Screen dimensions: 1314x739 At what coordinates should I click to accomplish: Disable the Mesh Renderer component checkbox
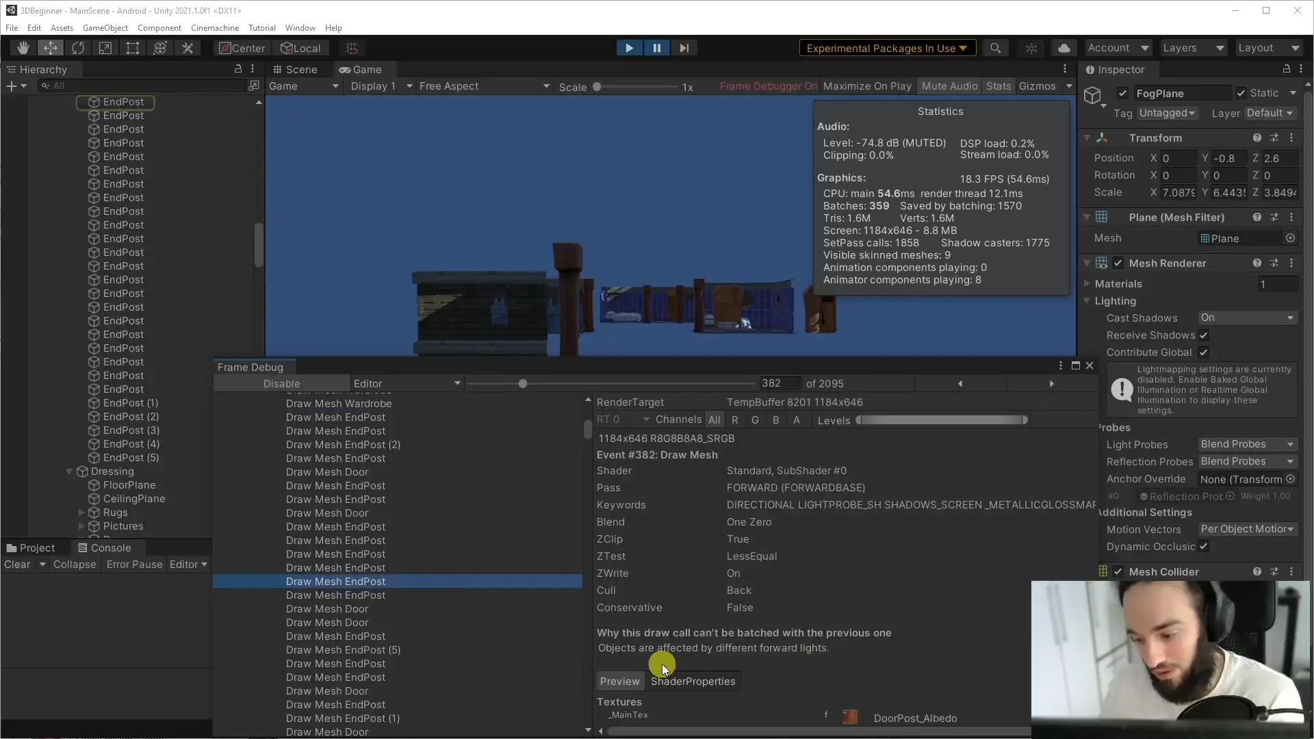[x=1118, y=263]
